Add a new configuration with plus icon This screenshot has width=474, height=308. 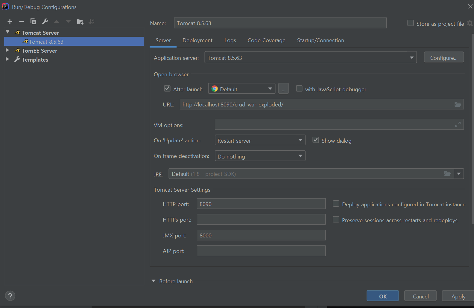coord(10,22)
